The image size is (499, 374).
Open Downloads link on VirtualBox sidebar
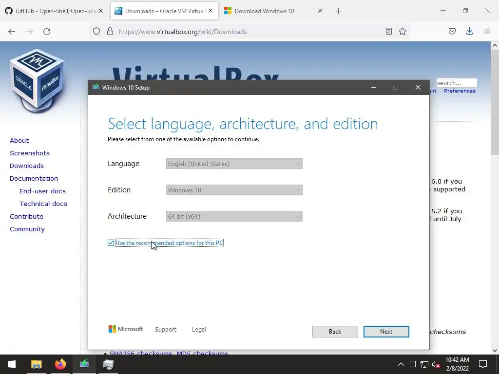point(27,166)
